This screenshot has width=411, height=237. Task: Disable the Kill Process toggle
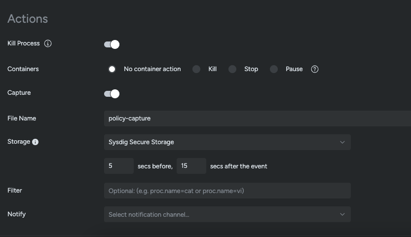(112, 44)
